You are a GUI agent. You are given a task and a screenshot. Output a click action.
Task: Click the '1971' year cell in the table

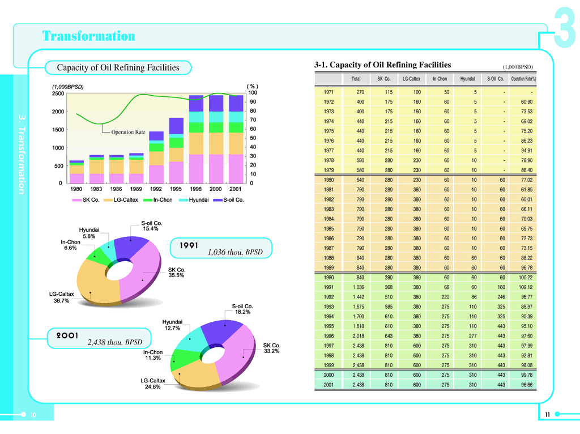pyautogui.click(x=329, y=92)
